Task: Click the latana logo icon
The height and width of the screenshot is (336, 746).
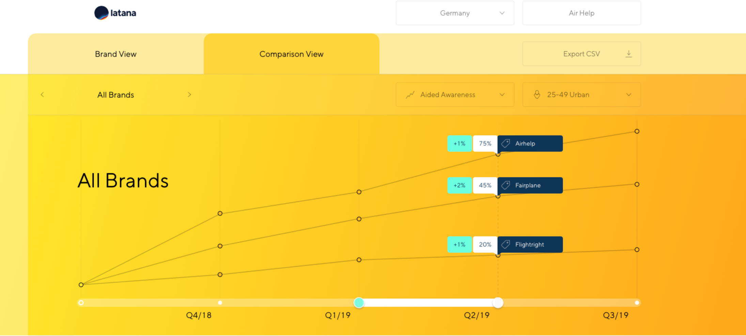Action: (x=101, y=13)
